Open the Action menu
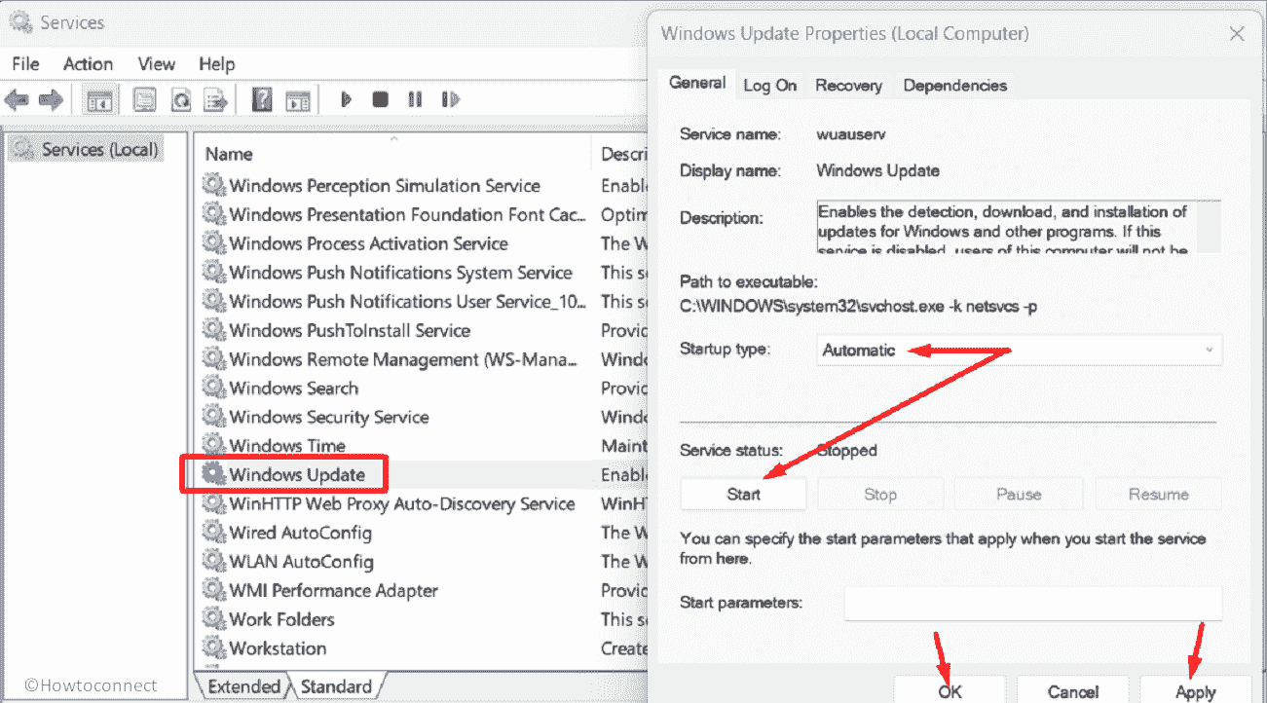1267x703 pixels. pos(88,63)
